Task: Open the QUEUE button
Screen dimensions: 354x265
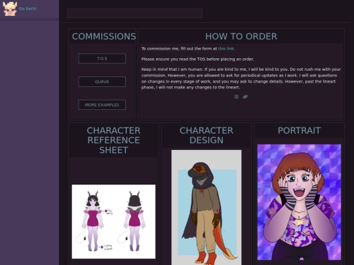Action: click(x=102, y=82)
